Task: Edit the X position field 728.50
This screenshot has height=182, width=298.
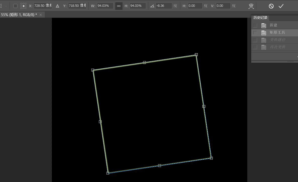Action: (x=43, y=6)
